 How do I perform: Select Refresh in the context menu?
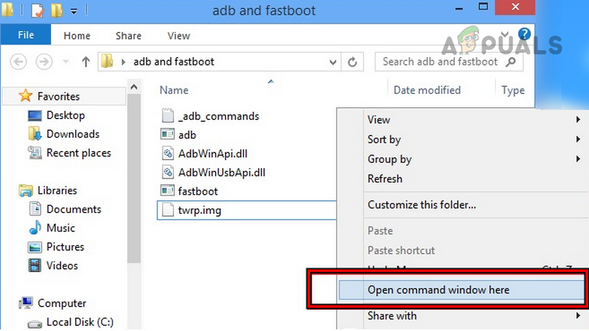(385, 179)
